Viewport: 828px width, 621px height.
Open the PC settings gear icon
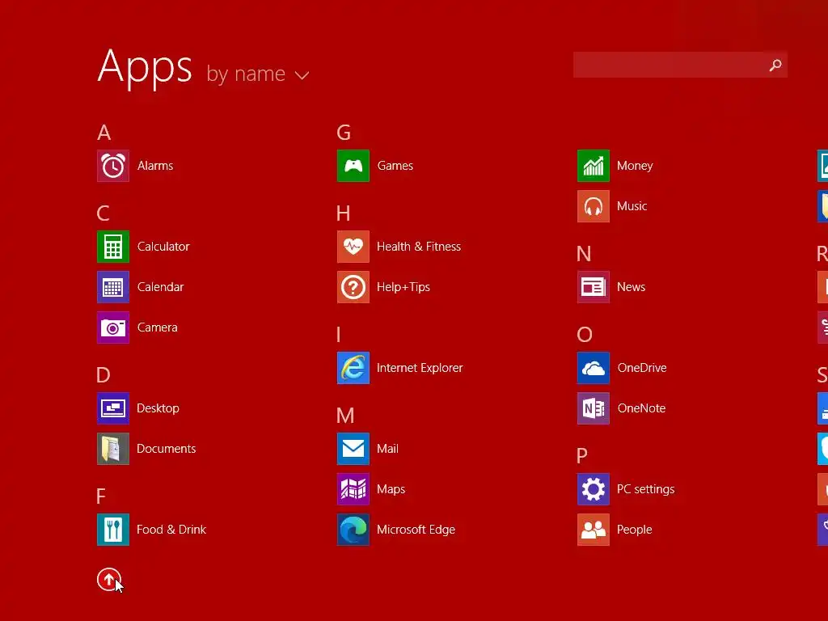click(594, 489)
